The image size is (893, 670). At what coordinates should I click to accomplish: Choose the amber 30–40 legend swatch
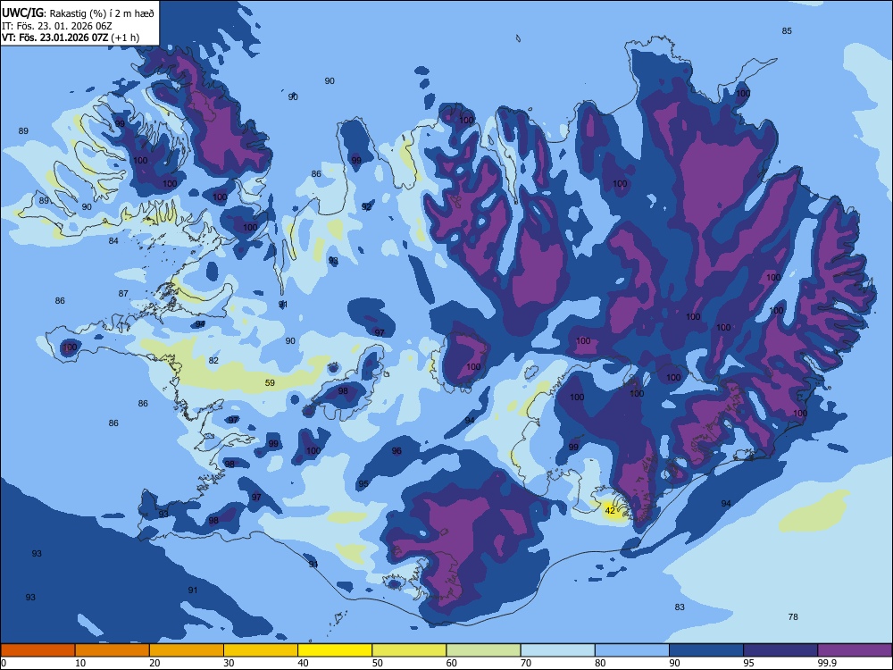[x=260, y=650]
